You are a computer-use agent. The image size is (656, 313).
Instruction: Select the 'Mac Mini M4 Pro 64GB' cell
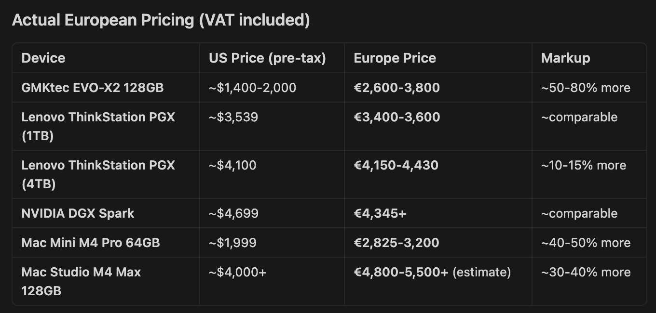pyautogui.click(x=91, y=243)
